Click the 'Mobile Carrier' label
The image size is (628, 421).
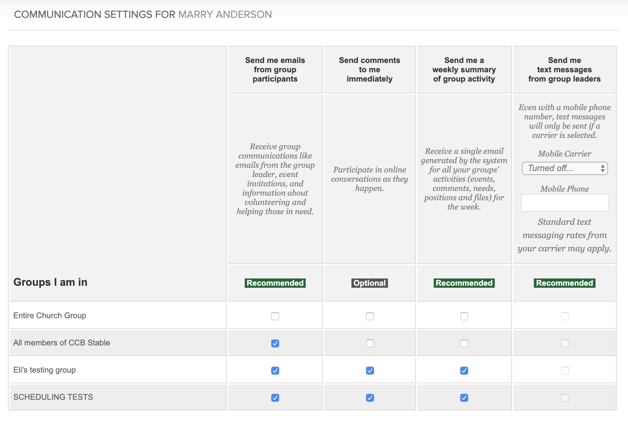click(564, 154)
